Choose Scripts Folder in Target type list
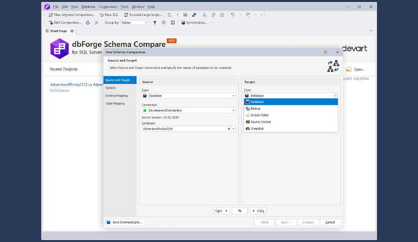Image resolution: width=418 pixels, height=242 pixels. click(291, 115)
